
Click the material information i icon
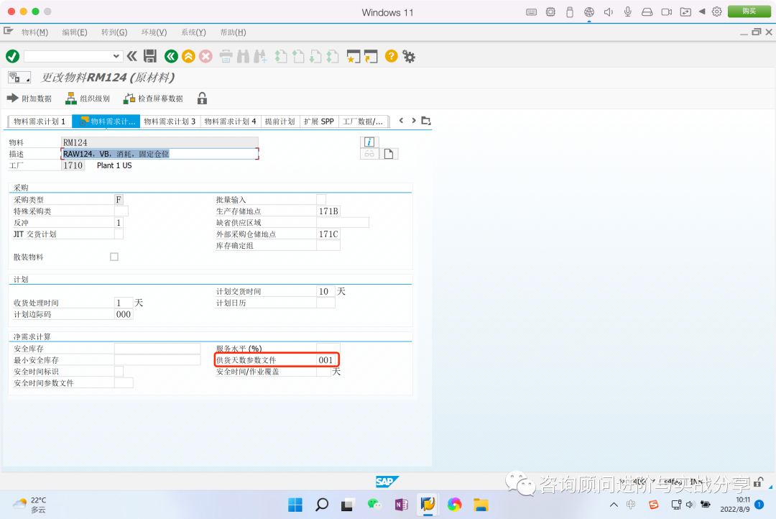369,142
